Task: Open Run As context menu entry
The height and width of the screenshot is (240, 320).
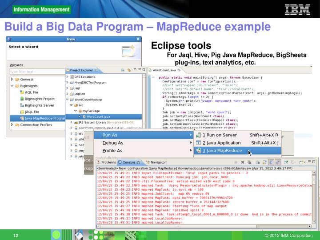Action: click(x=144, y=135)
